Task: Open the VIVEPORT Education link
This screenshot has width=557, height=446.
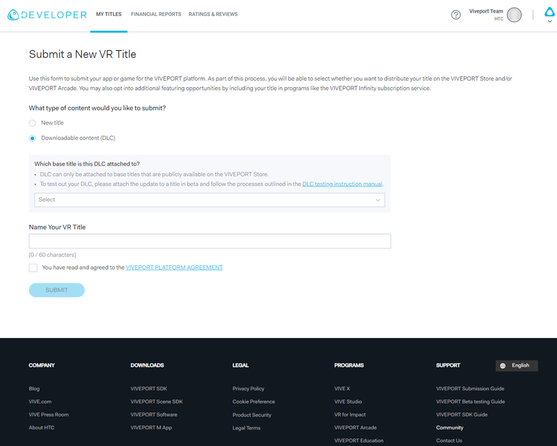Action: (359, 440)
